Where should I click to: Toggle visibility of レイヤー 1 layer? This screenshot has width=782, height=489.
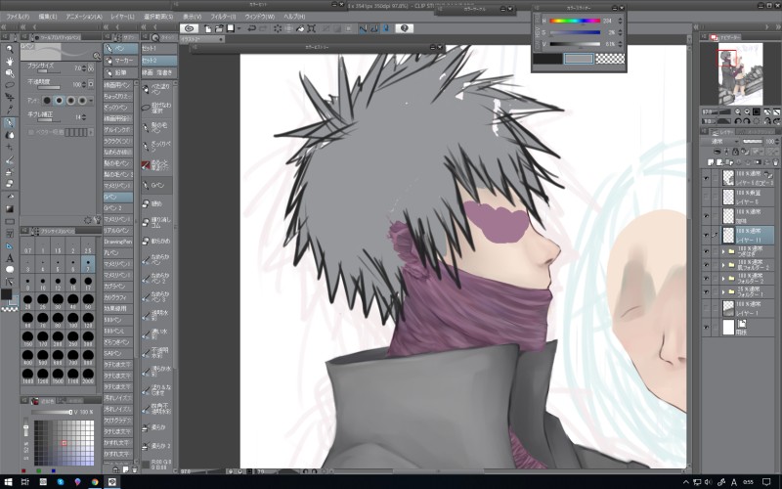[706, 308]
